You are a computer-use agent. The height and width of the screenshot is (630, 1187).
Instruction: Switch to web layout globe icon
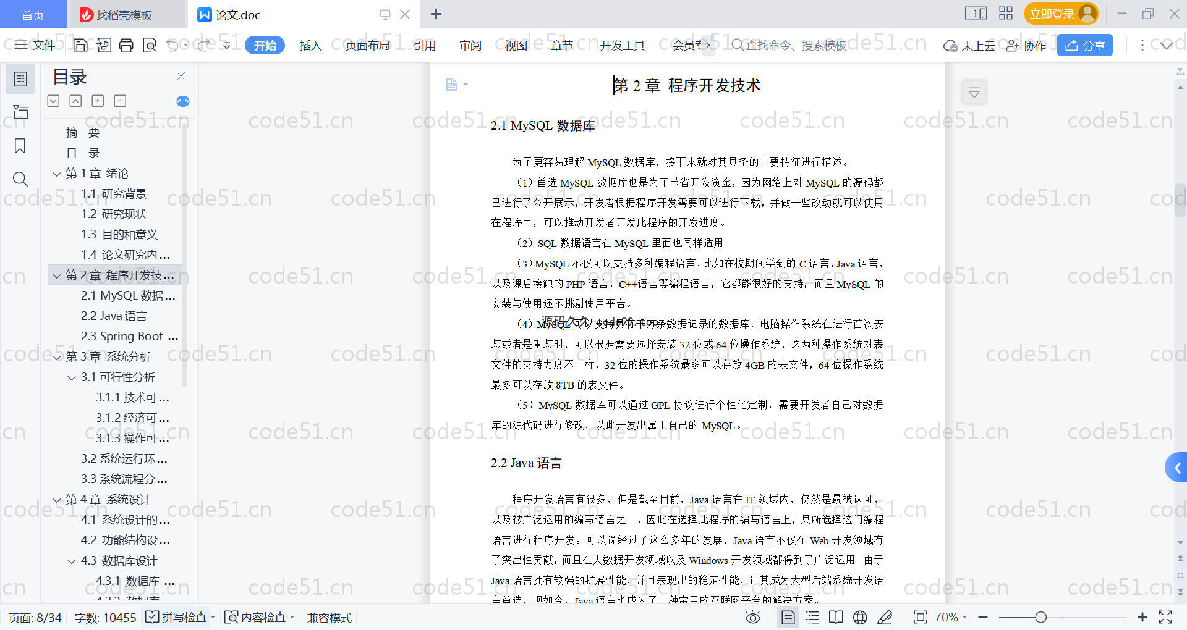tap(860, 617)
